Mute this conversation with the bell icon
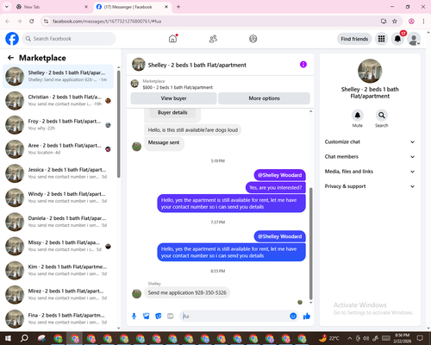The height and width of the screenshot is (345, 431). [358, 116]
